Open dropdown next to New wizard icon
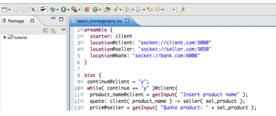Viewport: 276px width, 116px height. [9, 10]
